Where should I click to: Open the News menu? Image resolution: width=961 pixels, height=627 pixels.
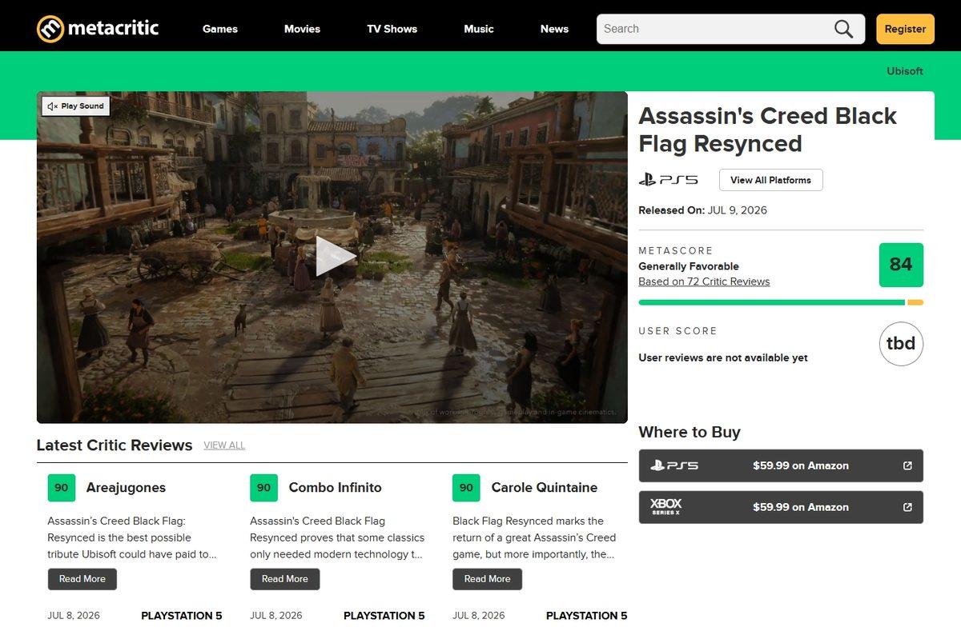coord(554,29)
